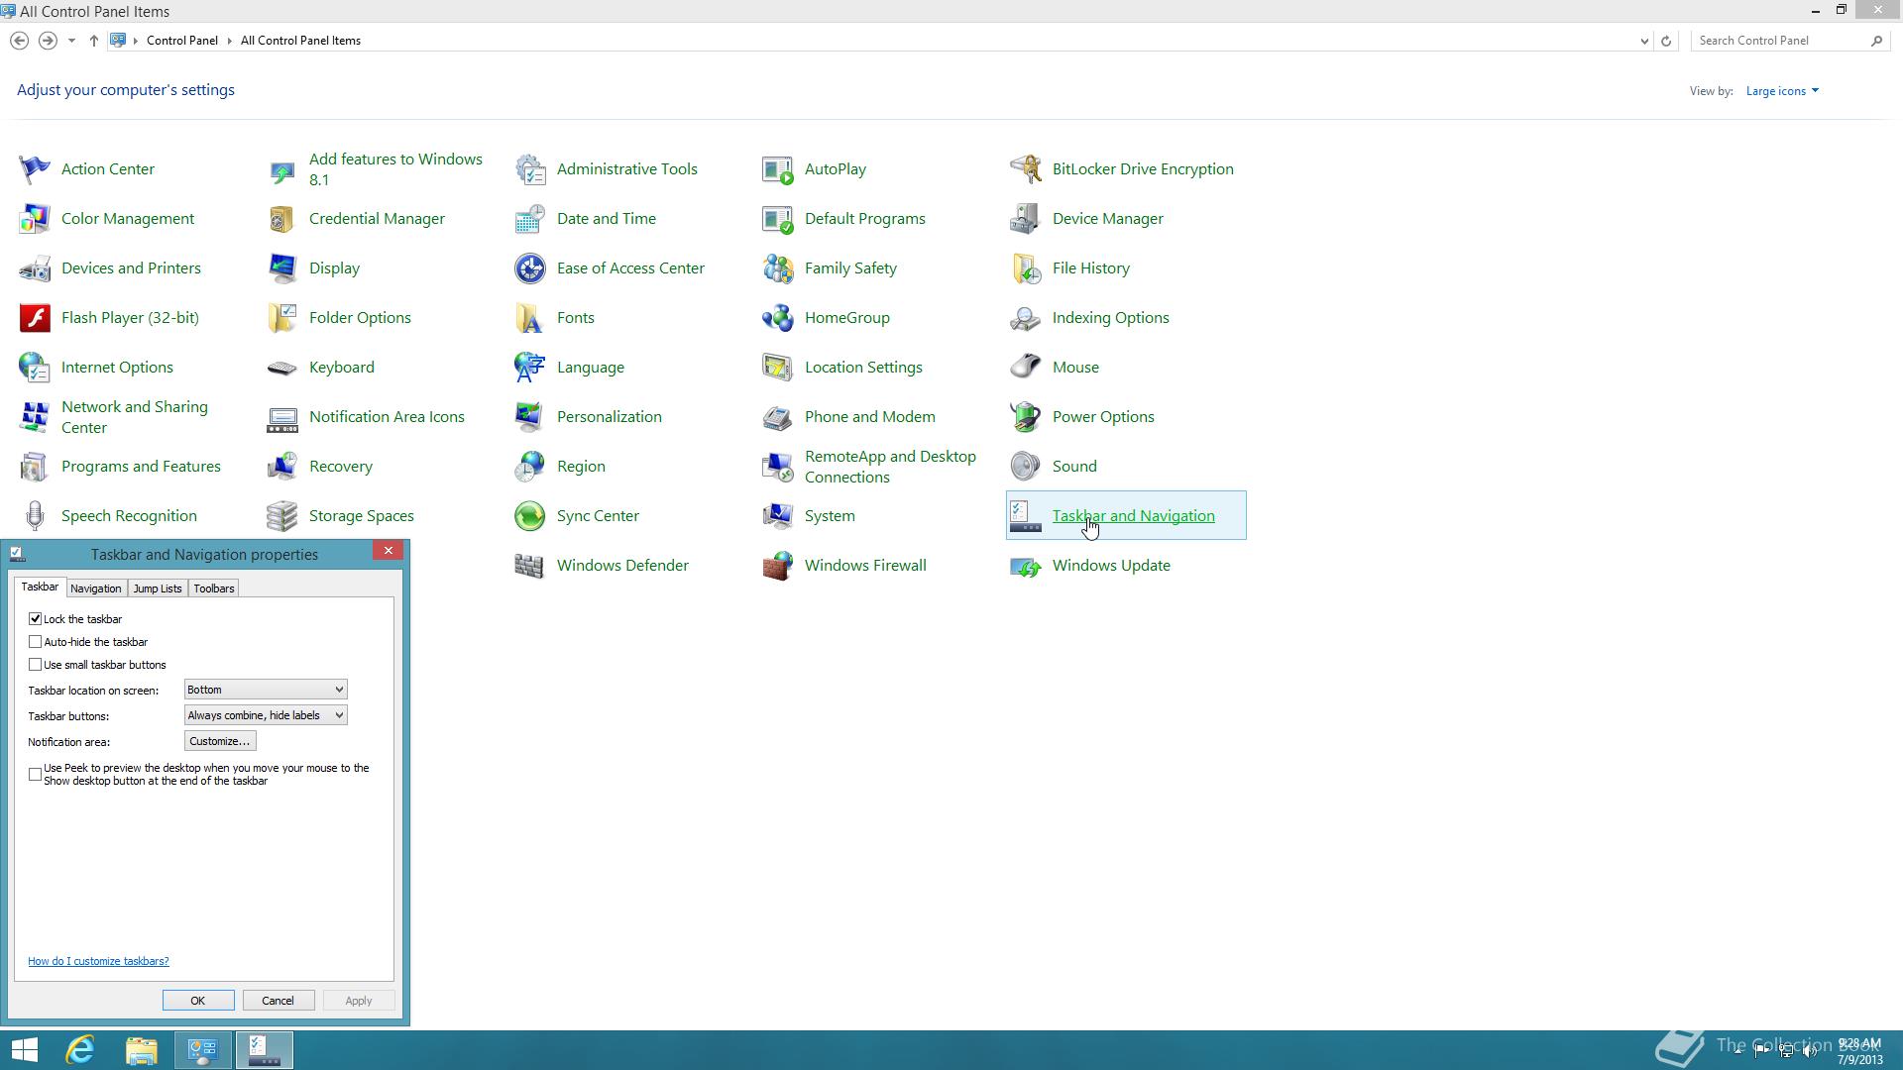1903x1070 pixels.
Task: Open the Network and Sharing Center link
Action: 135,417
